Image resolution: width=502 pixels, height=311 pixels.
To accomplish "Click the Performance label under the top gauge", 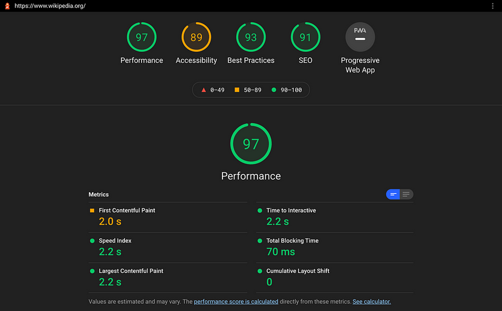I will (141, 60).
